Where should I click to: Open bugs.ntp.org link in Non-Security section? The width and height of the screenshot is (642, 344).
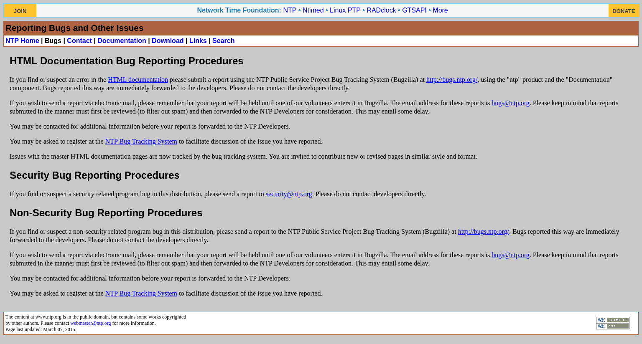click(x=484, y=232)
